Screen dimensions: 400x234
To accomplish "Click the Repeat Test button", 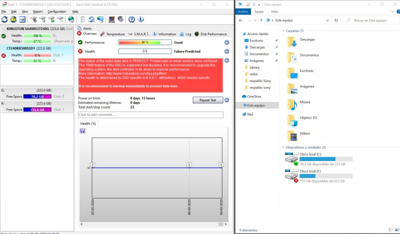I will [207, 100].
